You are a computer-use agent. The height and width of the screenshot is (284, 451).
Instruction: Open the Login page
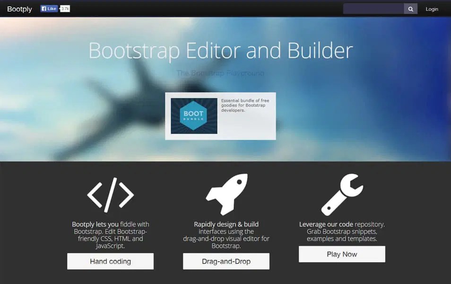tap(432, 9)
